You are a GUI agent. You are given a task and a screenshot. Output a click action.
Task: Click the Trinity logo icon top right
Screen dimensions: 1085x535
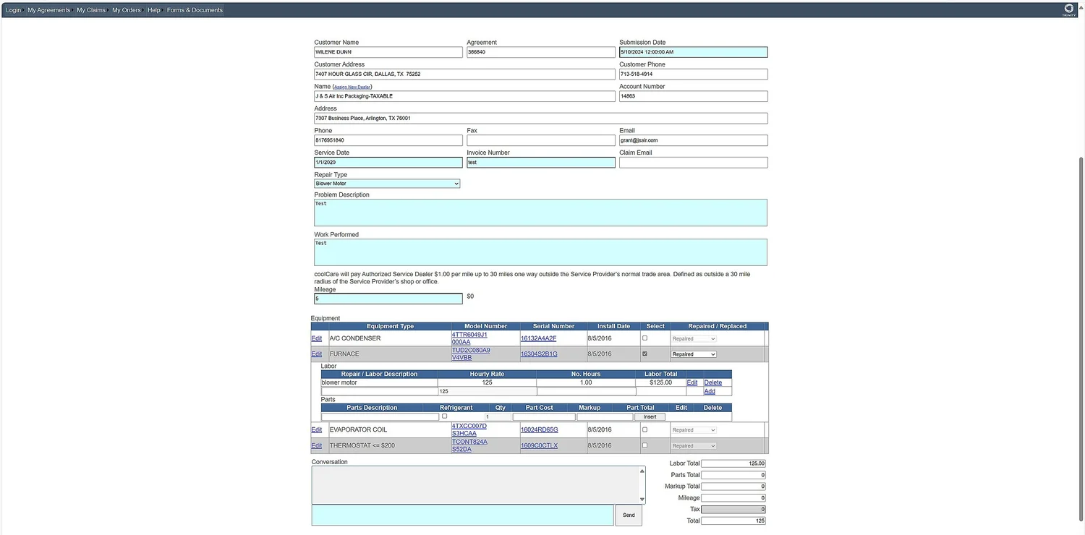[x=1068, y=8]
